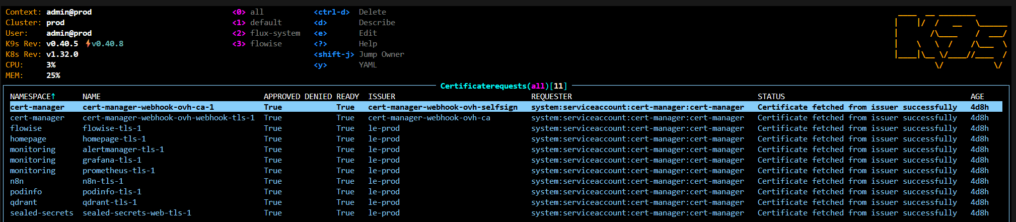Image resolution: width=1016 pixels, height=222 pixels.
Task: Open the Help command hint
Action: (x=368, y=44)
